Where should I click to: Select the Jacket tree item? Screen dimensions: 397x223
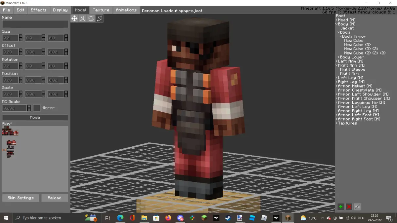(x=347, y=28)
